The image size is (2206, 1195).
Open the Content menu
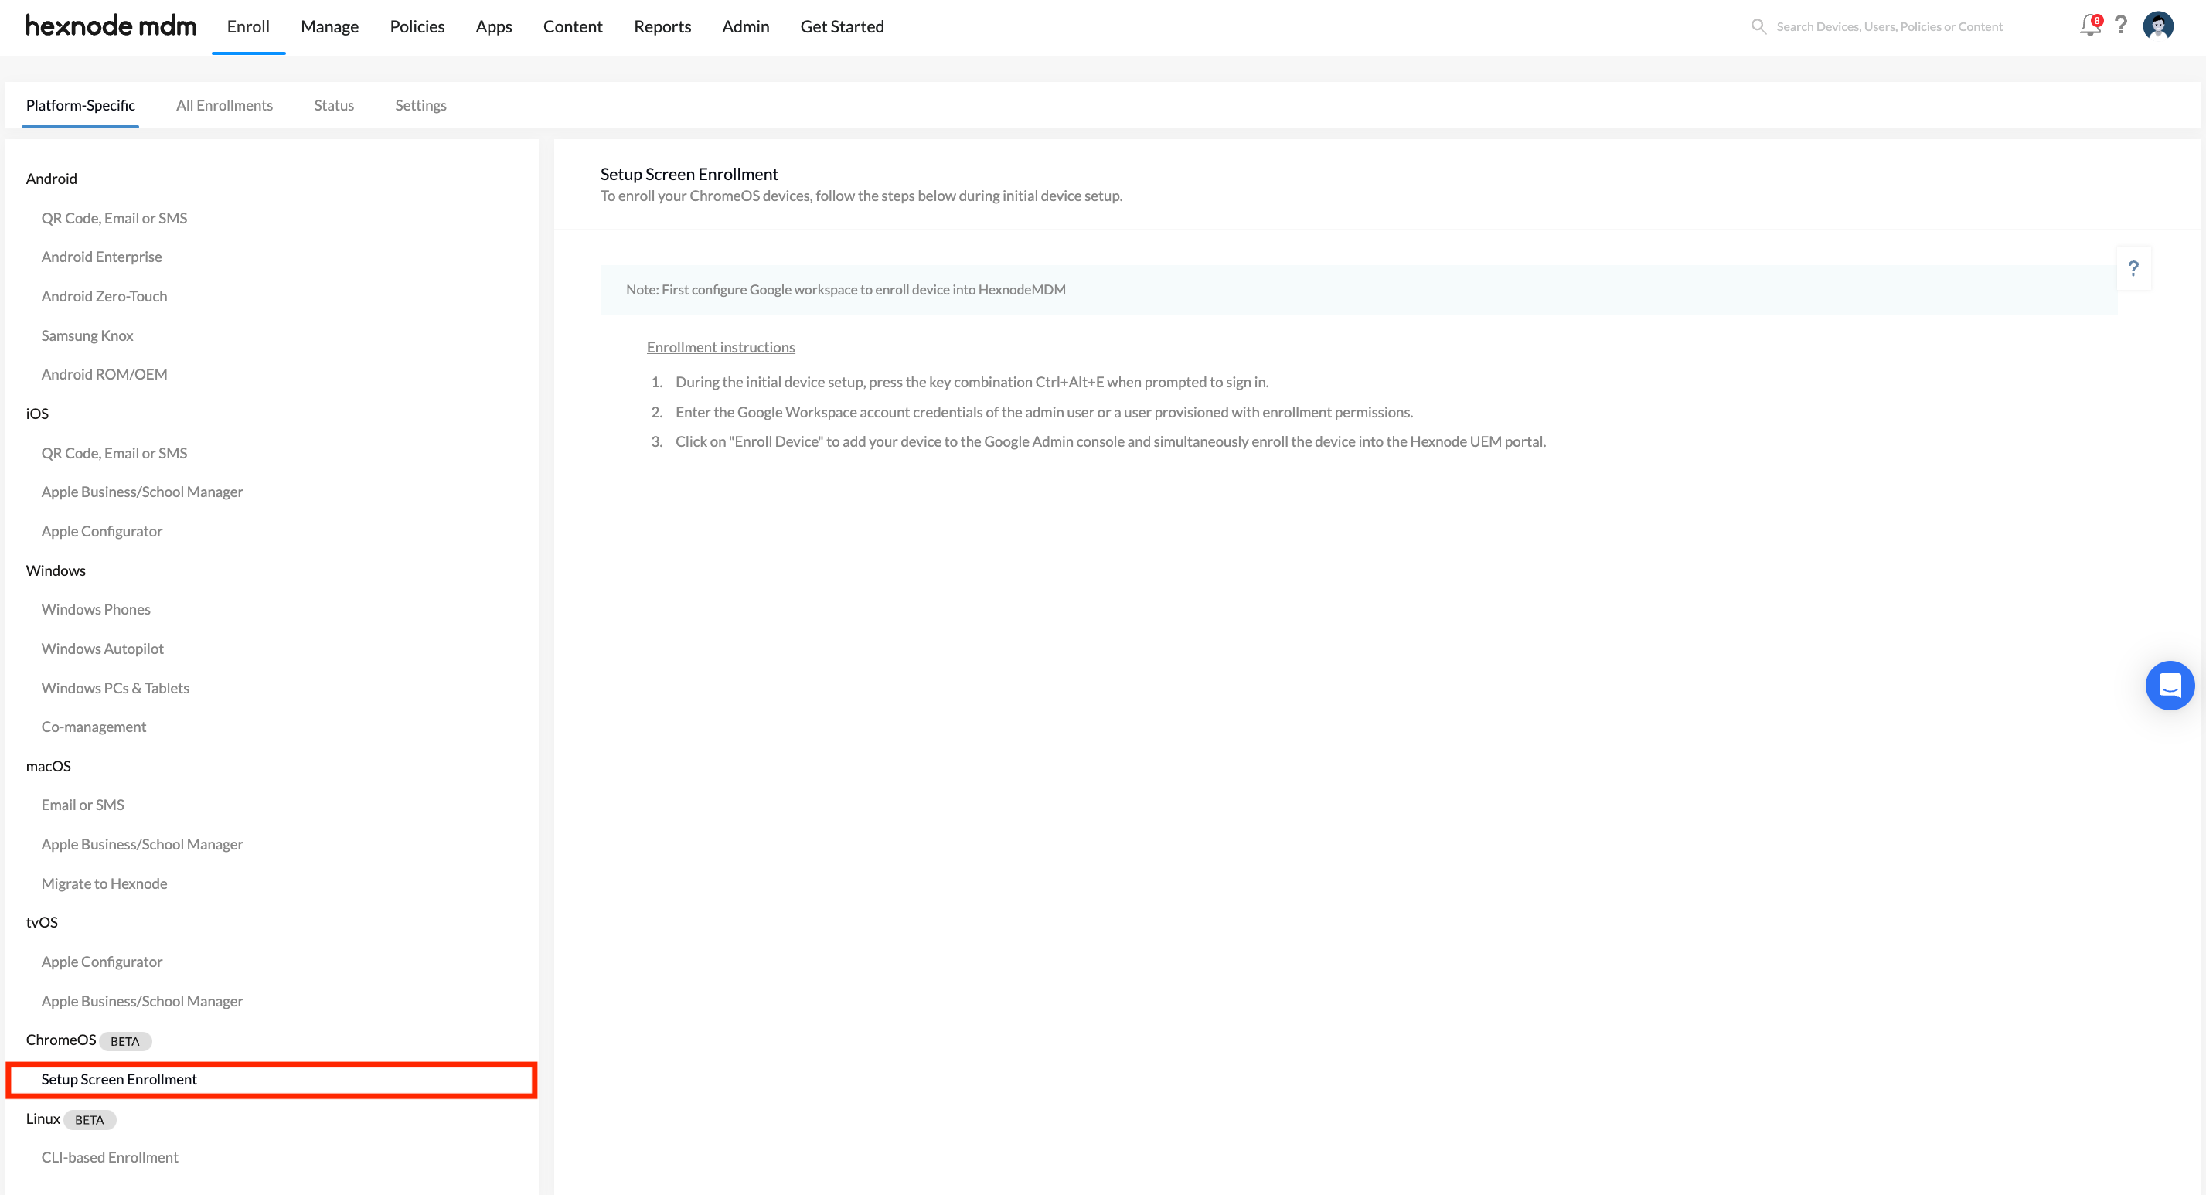pos(573,26)
